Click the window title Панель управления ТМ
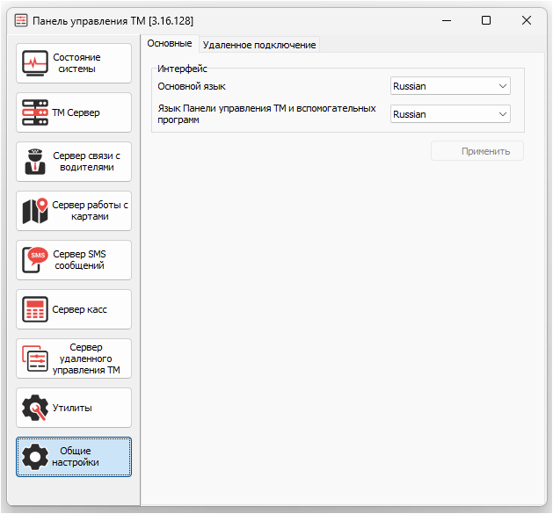 113,21
